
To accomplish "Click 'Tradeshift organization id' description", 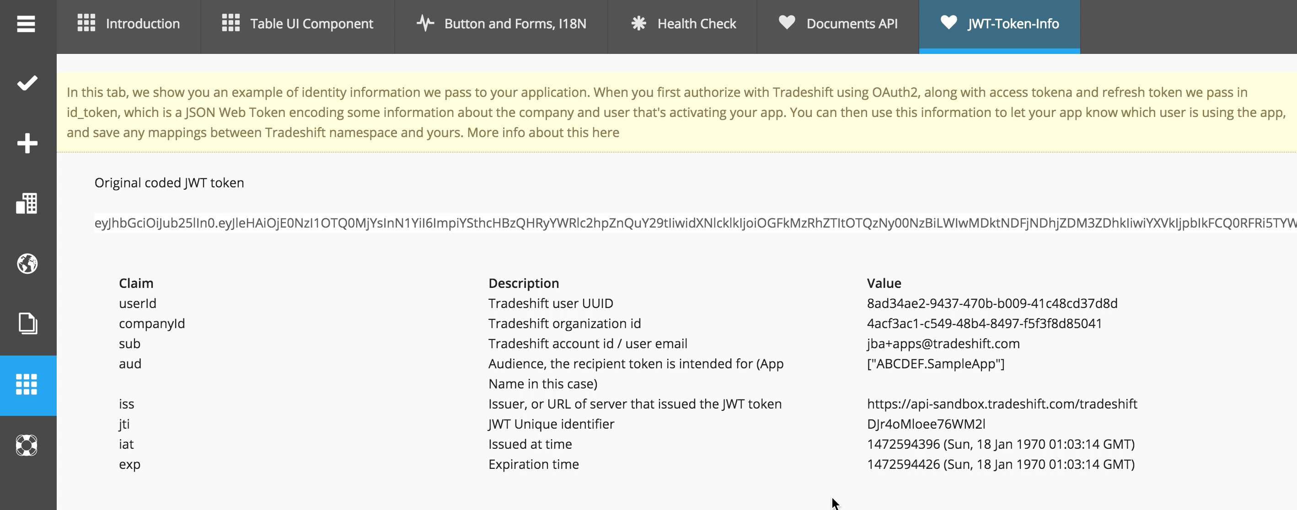I will [564, 324].
